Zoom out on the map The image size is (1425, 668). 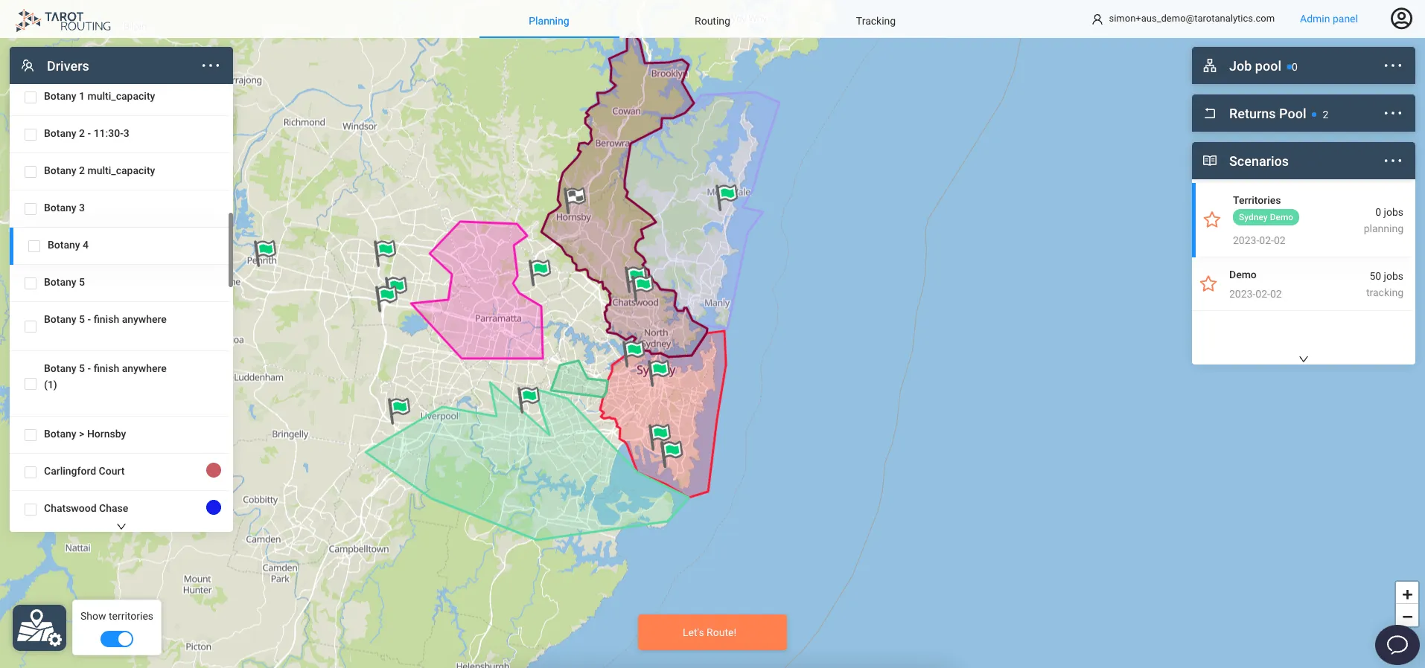[x=1407, y=617]
